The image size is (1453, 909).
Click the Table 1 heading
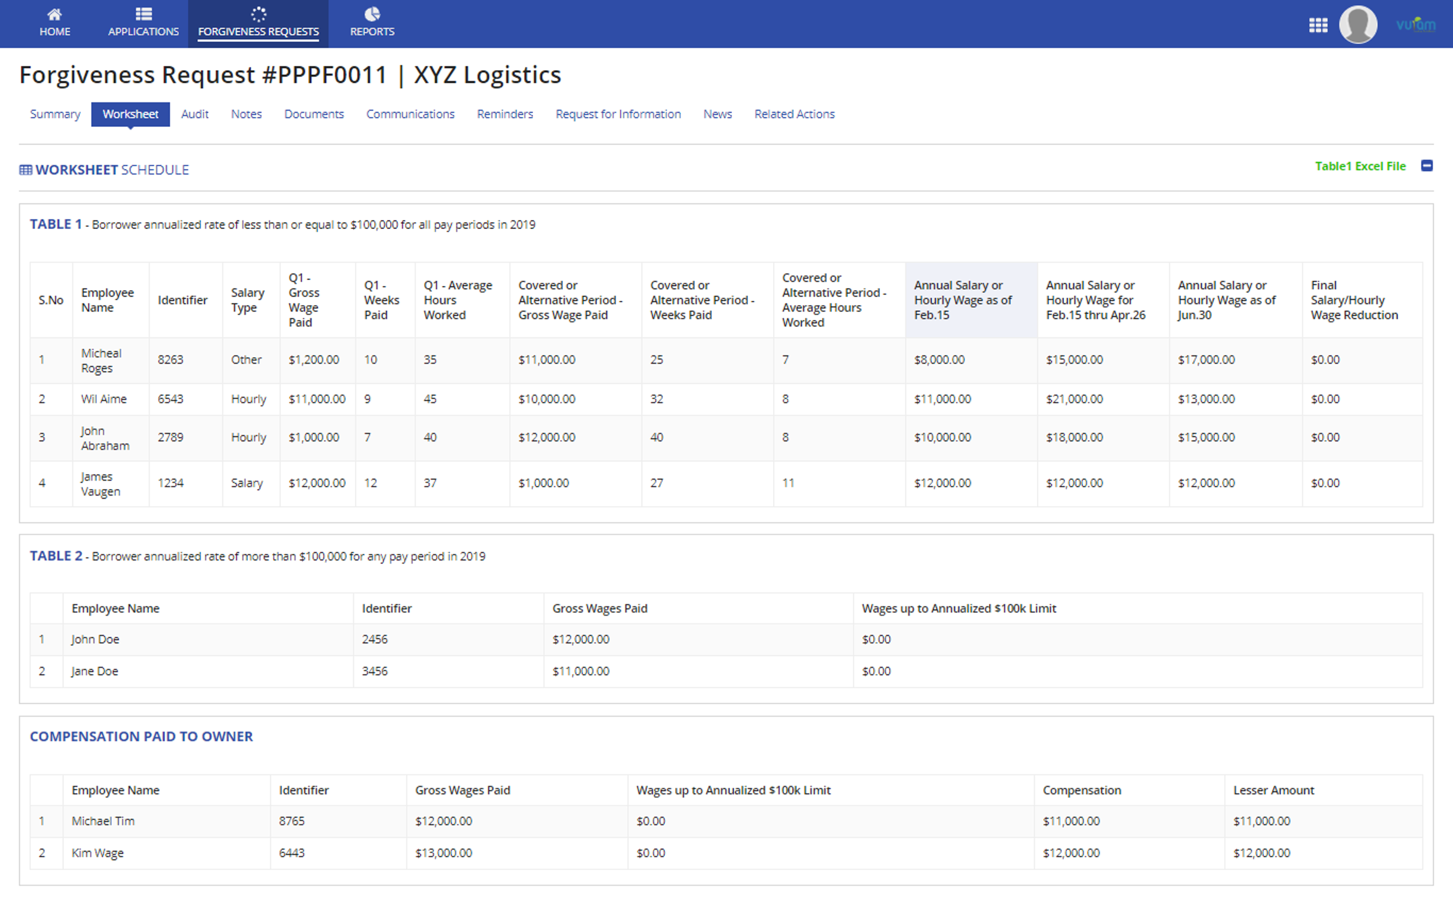point(56,224)
